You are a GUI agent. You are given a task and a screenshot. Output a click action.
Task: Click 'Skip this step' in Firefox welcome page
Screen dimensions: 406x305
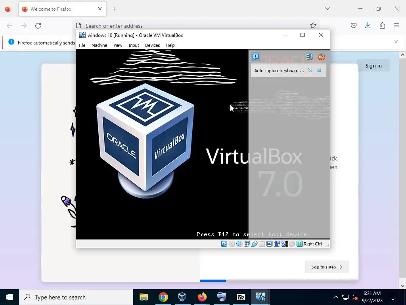pyautogui.click(x=327, y=267)
